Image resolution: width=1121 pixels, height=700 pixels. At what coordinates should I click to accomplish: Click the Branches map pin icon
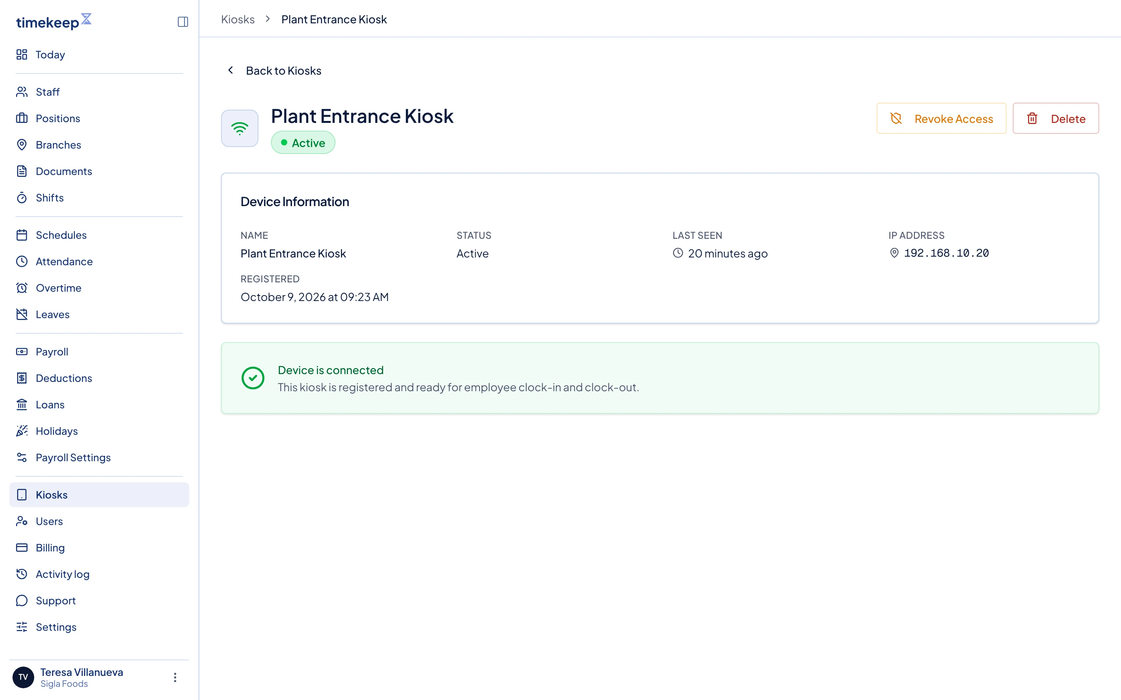22,144
